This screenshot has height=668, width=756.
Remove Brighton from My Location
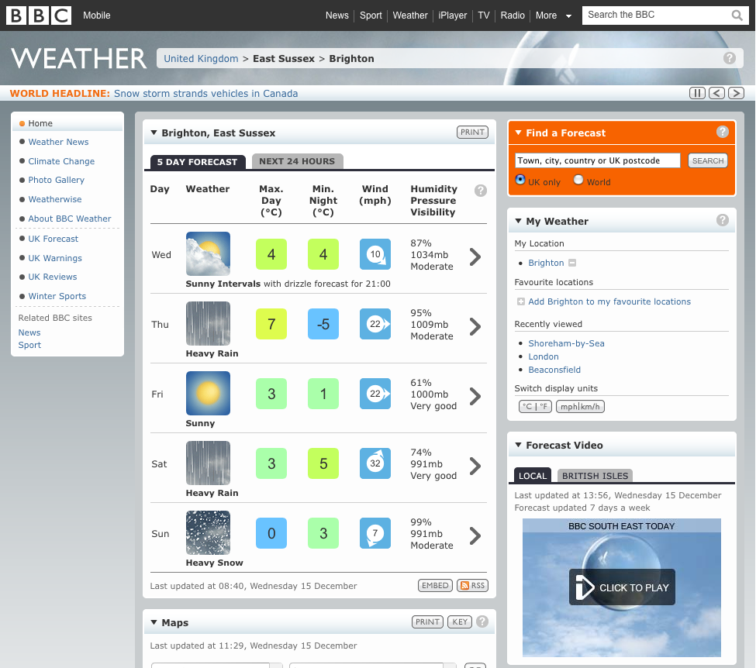point(572,263)
